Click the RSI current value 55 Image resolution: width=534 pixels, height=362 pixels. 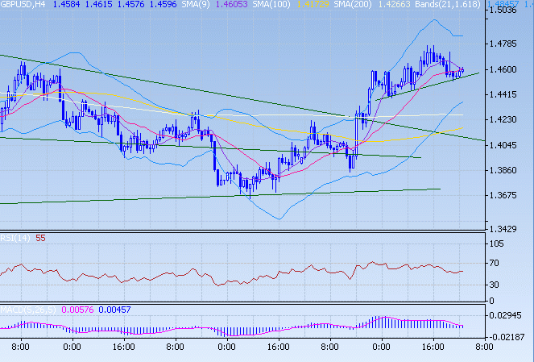[40, 238]
